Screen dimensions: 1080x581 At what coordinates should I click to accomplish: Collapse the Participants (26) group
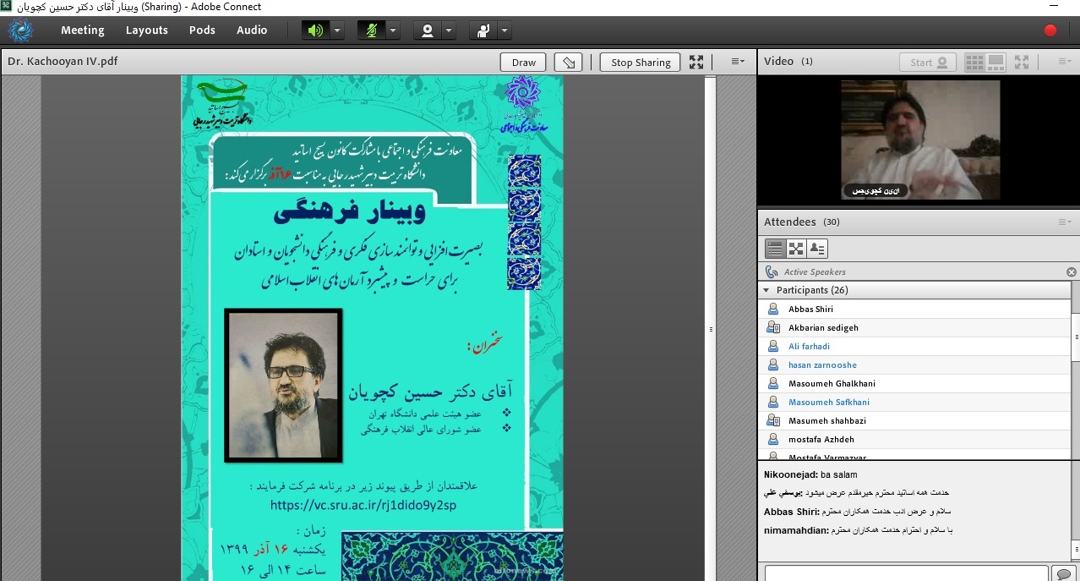point(766,290)
